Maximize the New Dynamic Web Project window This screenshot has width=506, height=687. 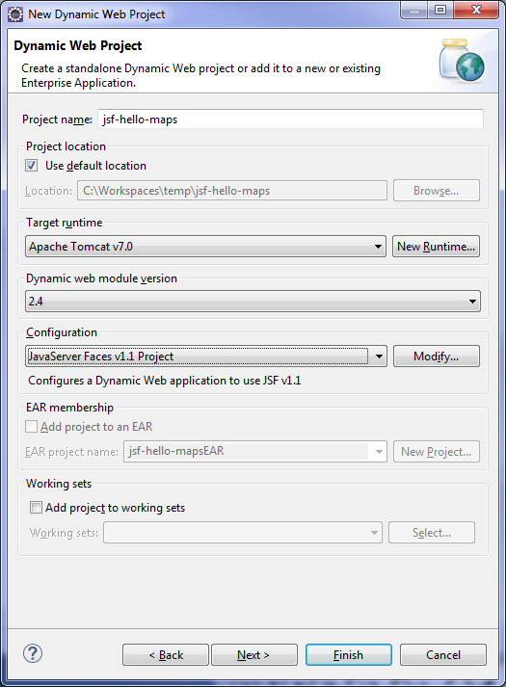(440, 10)
